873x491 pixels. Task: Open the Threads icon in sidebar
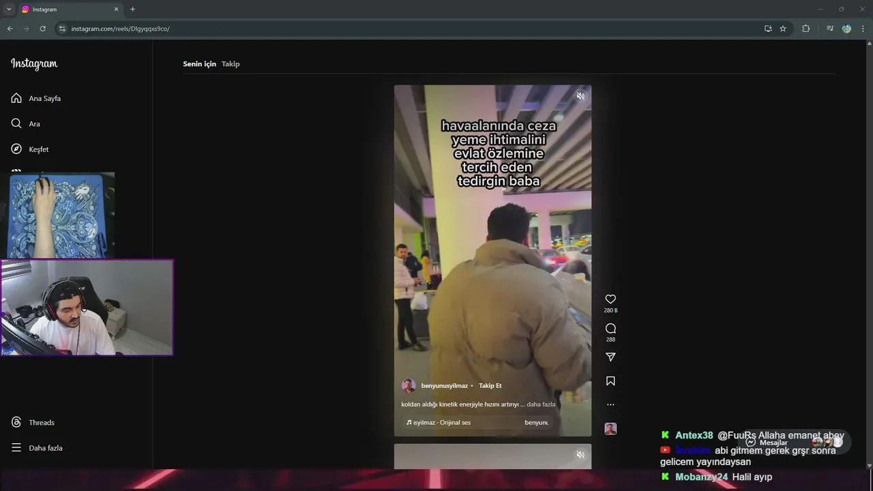(16, 422)
